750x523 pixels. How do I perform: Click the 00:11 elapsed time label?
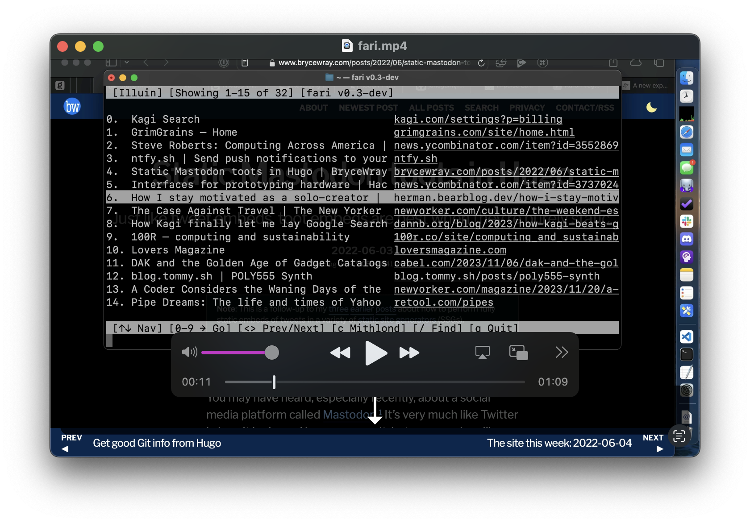(x=196, y=382)
